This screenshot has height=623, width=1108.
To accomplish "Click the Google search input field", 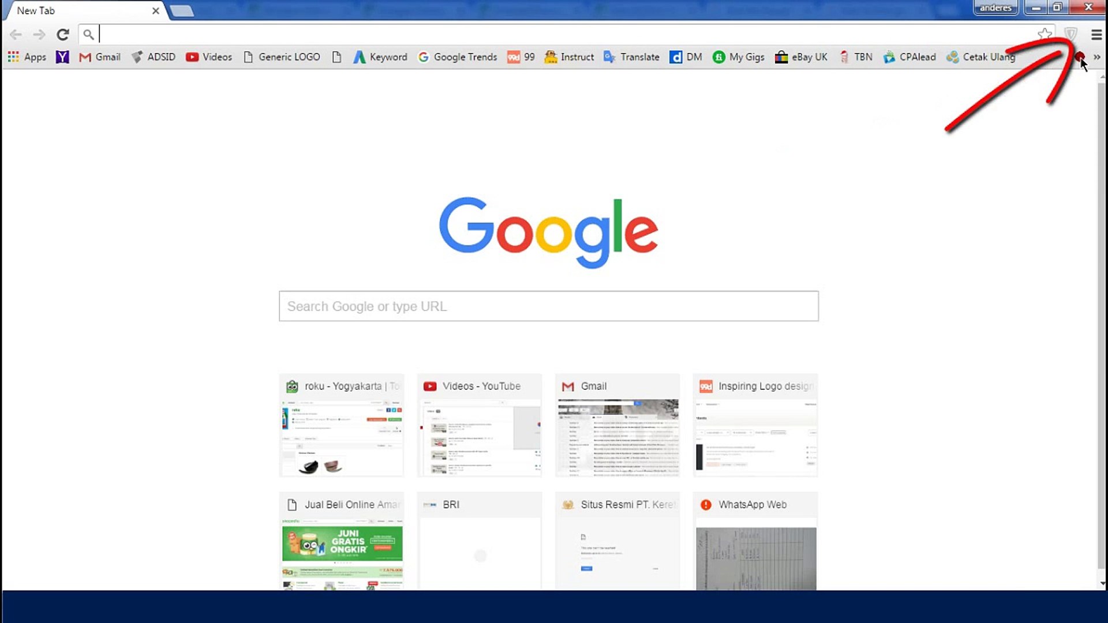I will 548,306.
